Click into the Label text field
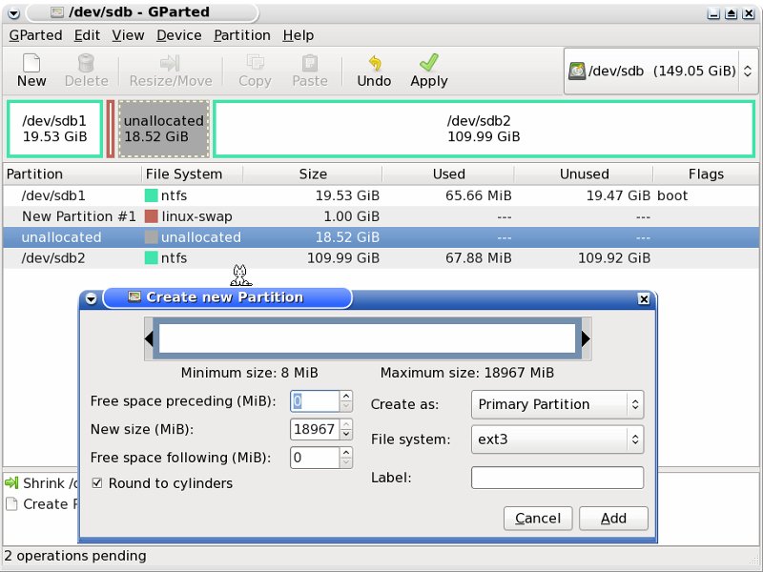 pos(557,477)
